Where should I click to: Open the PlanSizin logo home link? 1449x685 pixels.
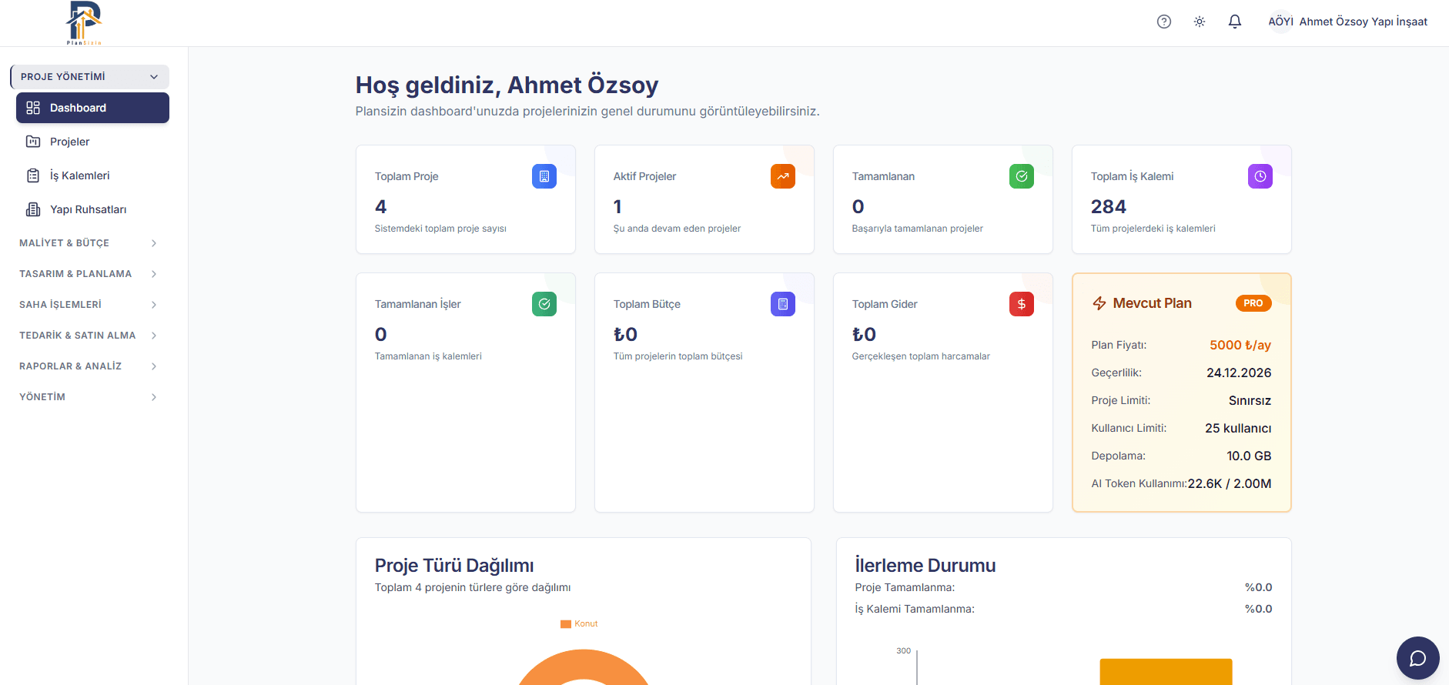pos(84,23)
